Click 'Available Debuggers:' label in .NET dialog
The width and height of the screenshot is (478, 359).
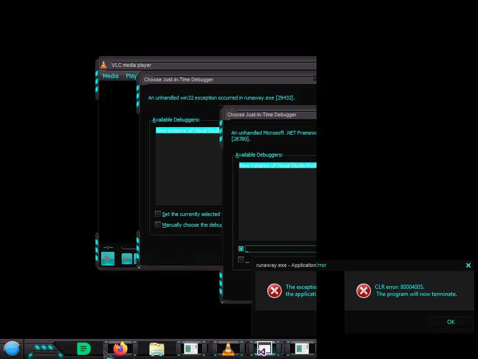pyautogui.click(x=259, y=155)
